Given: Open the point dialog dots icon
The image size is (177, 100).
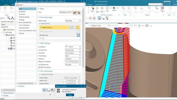Looking at the screenshot, I should [74, 27].
